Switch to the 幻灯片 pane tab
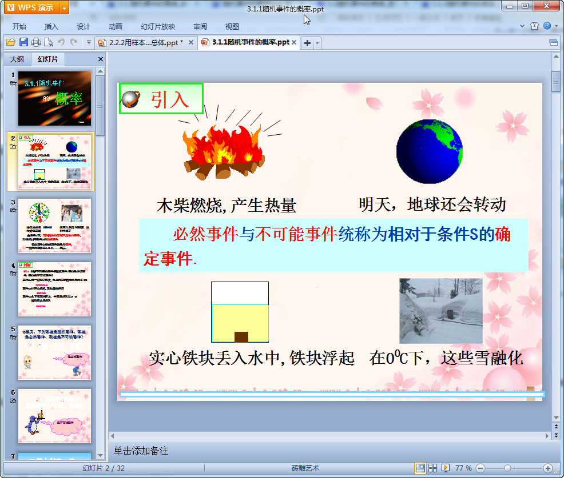Viewport: 564px width, 478px height. click(48, 59)
